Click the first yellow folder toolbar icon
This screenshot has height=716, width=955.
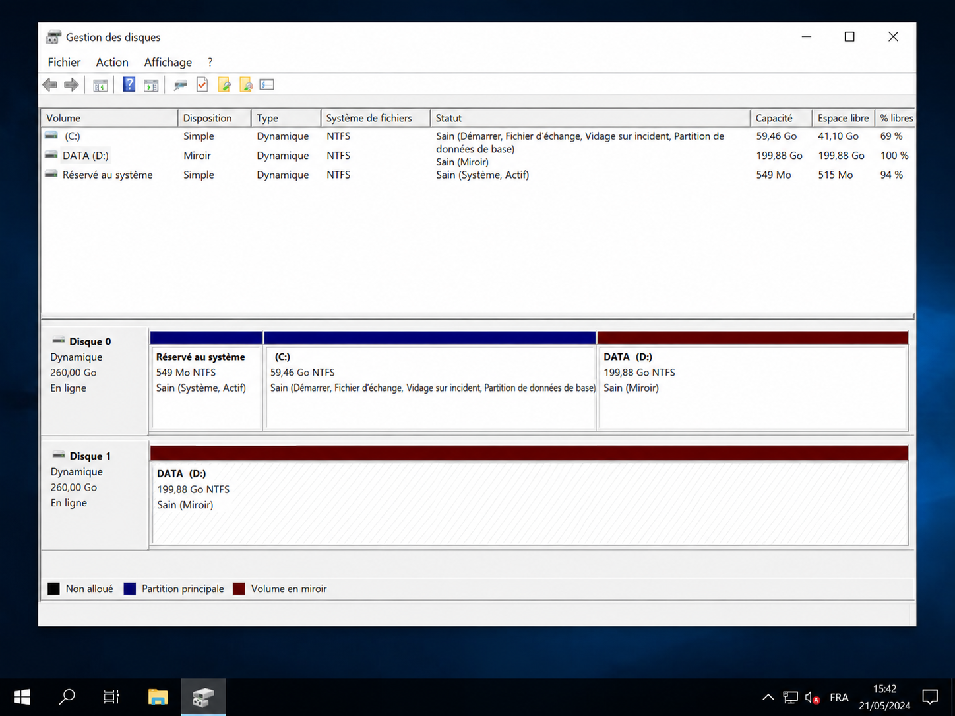pos(224,84)
